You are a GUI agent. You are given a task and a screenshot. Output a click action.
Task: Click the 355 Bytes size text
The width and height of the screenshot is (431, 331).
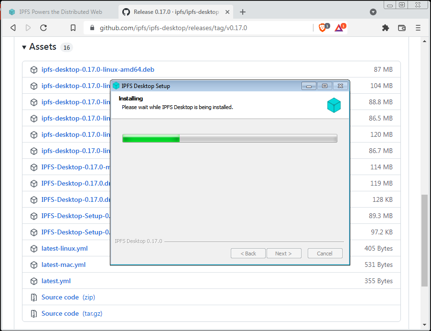point(378,281)
